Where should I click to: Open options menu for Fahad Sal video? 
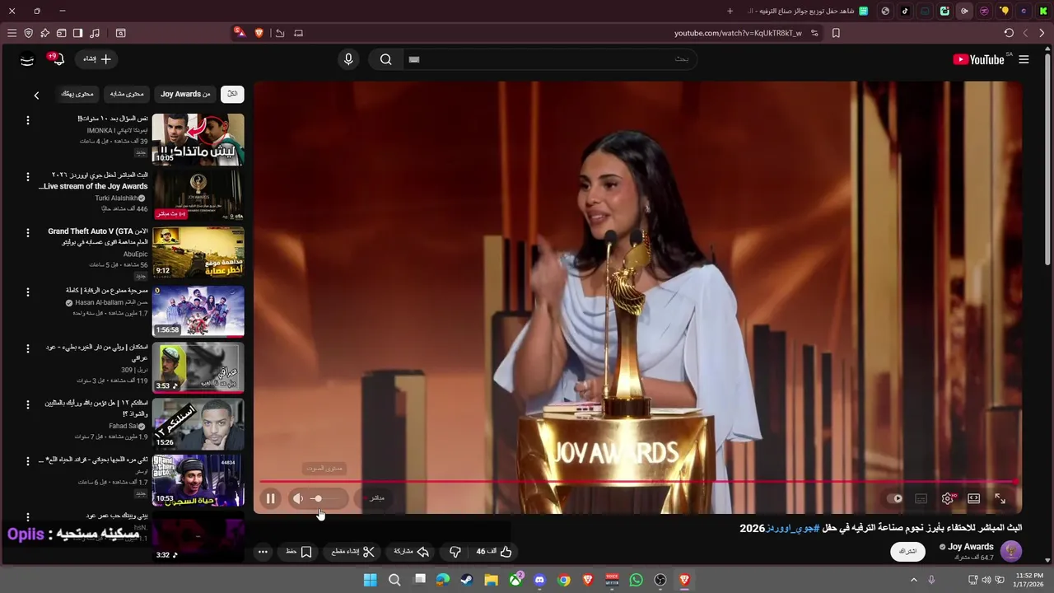(27, 404)
